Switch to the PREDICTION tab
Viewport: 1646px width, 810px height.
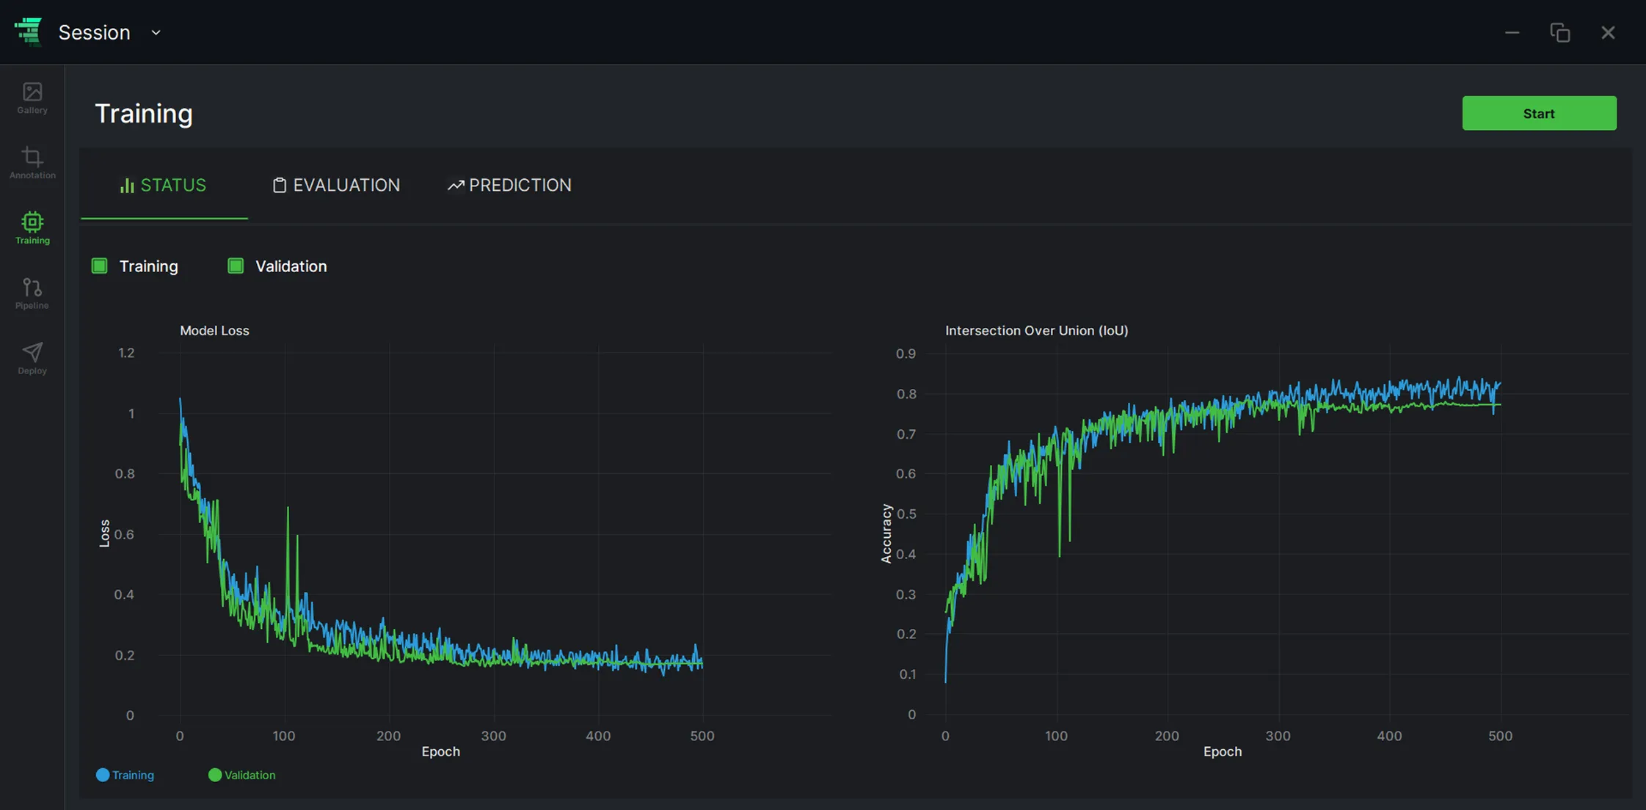(x=509, y=185)
